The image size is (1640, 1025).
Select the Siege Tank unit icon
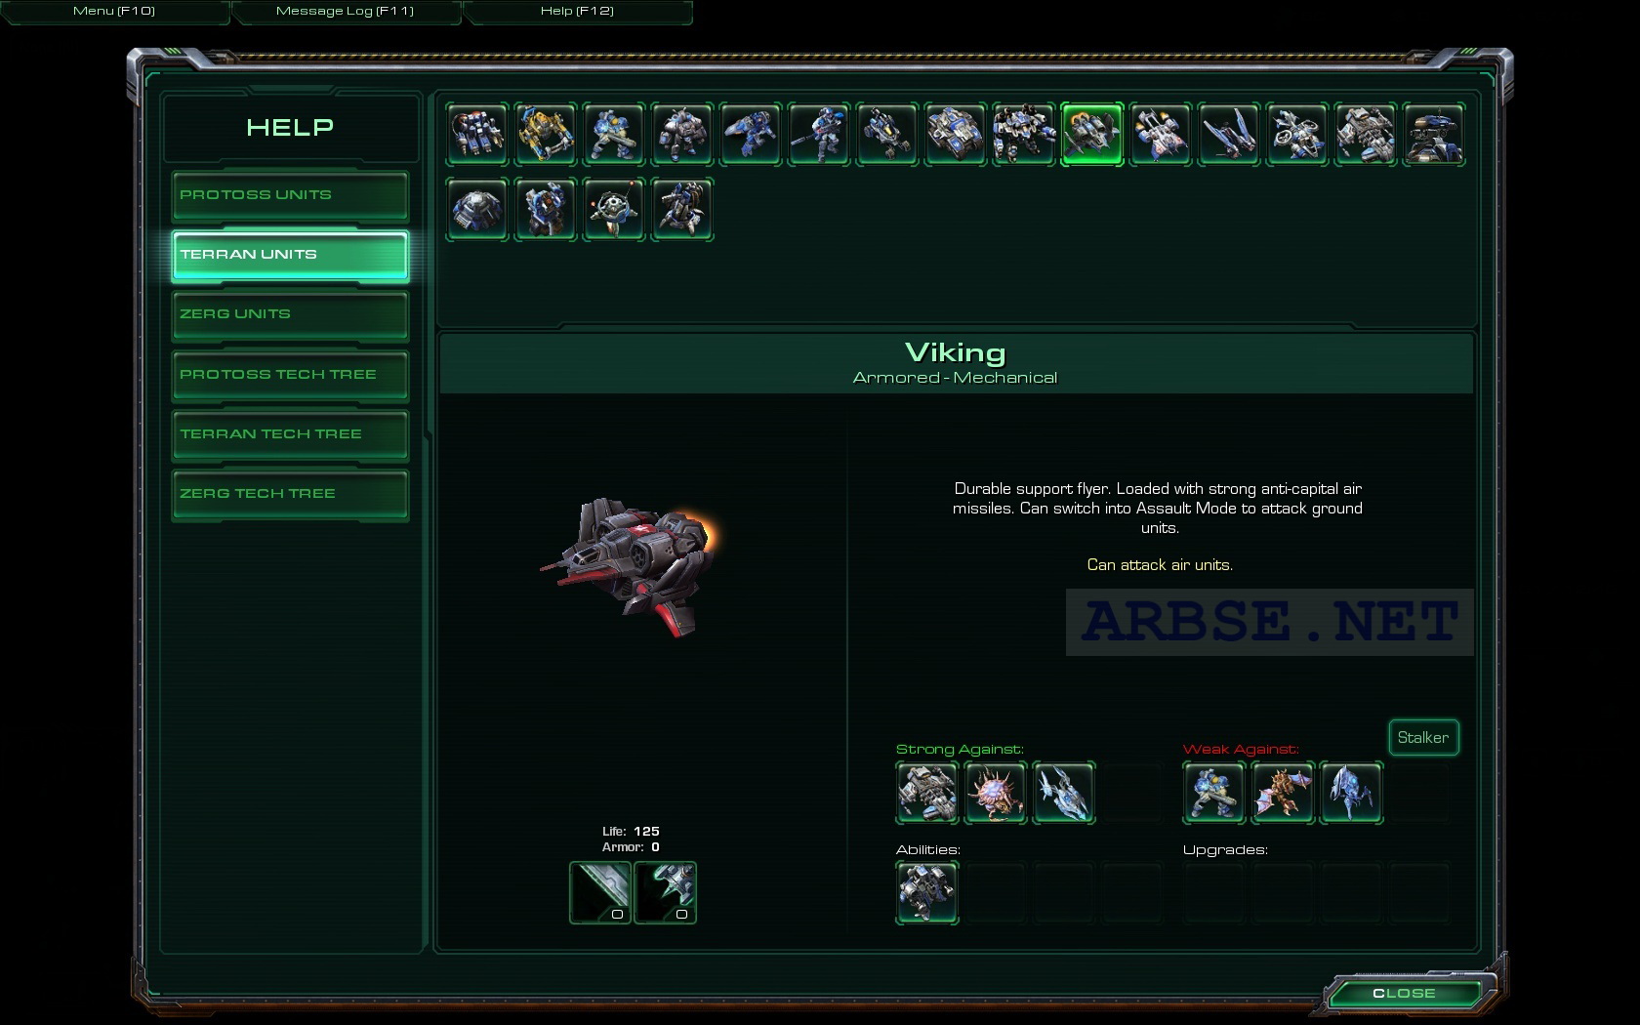pos(956,134)
